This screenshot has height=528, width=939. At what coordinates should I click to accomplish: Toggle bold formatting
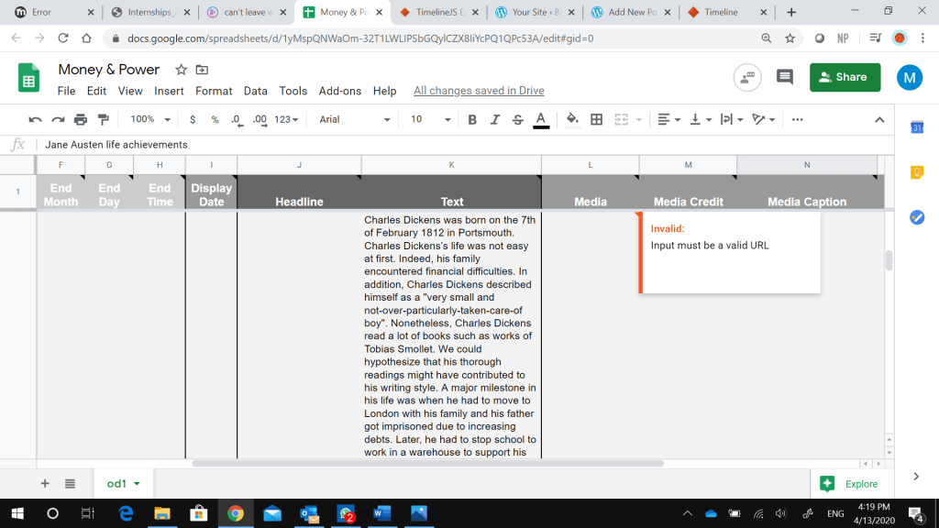click(473, 119)
